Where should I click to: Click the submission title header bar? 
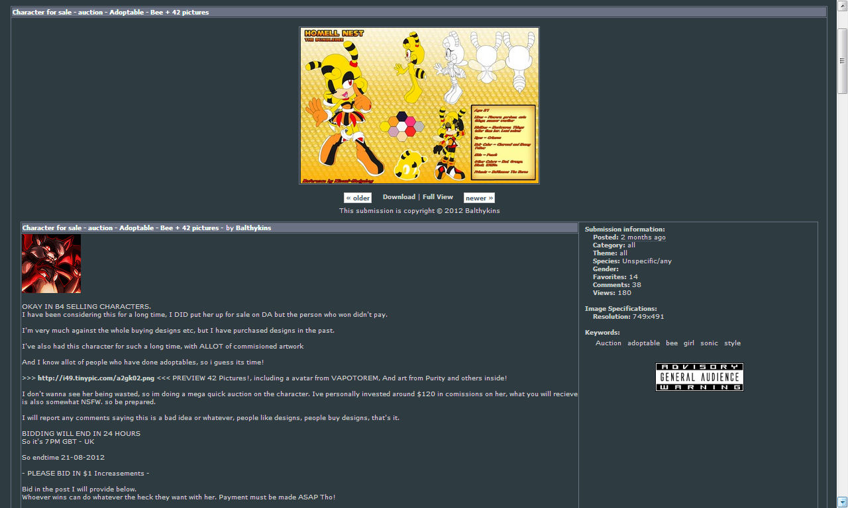419,13
